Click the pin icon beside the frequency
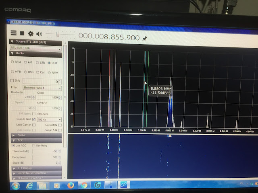Viewport: 258px width, 193px height. pos(145,39)
